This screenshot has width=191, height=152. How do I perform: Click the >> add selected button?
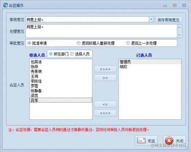pyautogui.click(x=105, y=78)
